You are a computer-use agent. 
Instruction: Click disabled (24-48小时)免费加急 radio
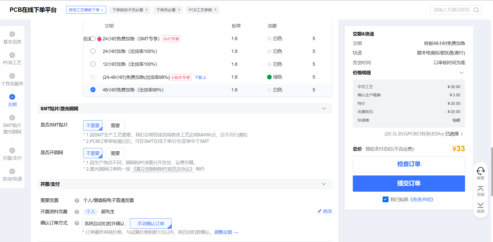[x=93, y=77]
